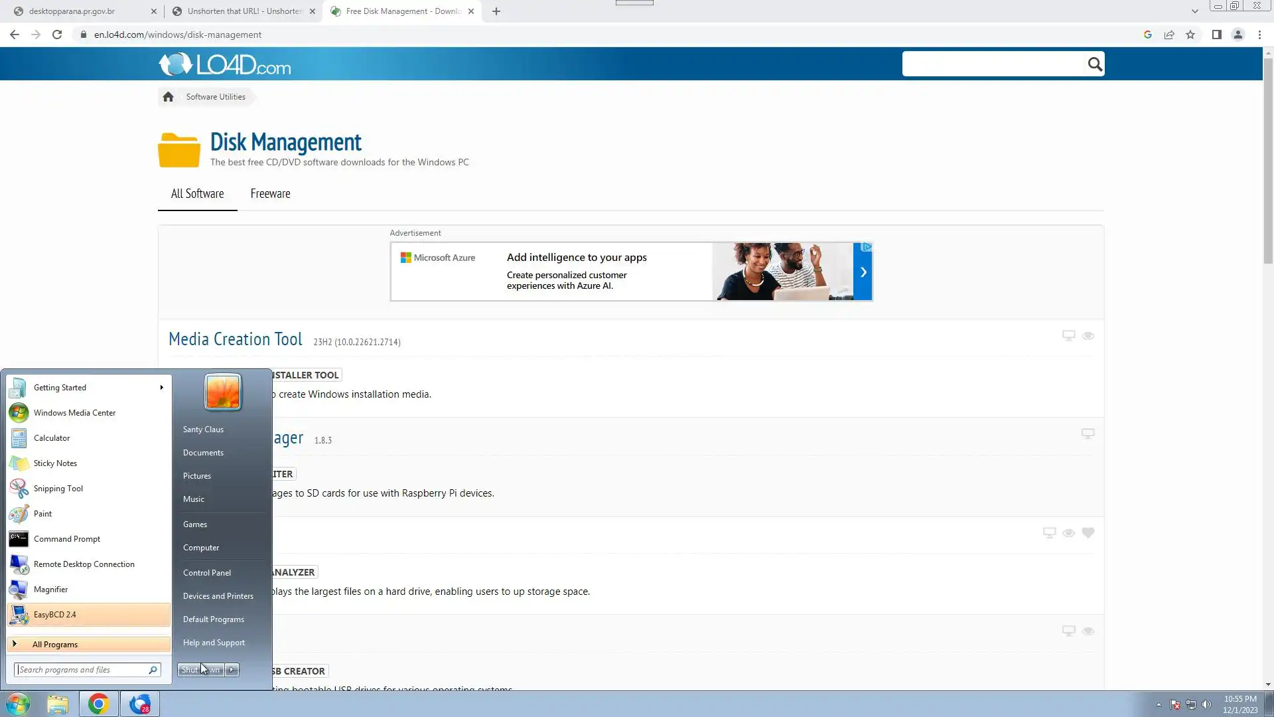Bookmark this page with star icon
The image size is (1274, 717).
(x=1190, y=35)
